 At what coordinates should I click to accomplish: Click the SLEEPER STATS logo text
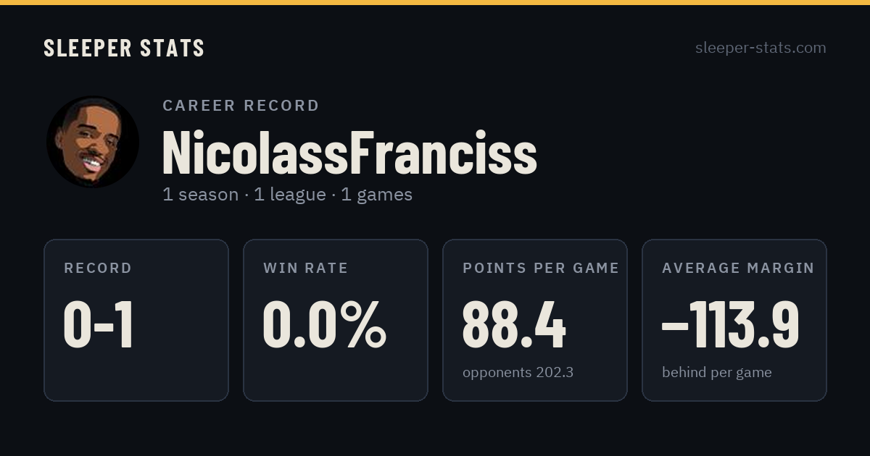click(124, 48)
